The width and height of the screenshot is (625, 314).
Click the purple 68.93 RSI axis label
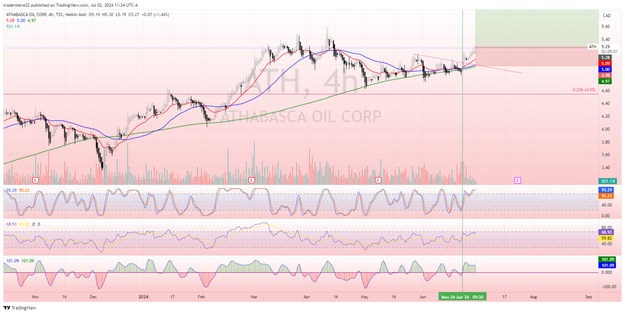(606, 232)
